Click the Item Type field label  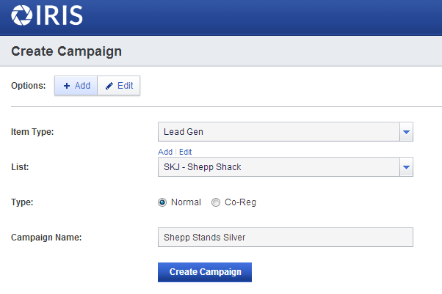click(x=32, y=132)
